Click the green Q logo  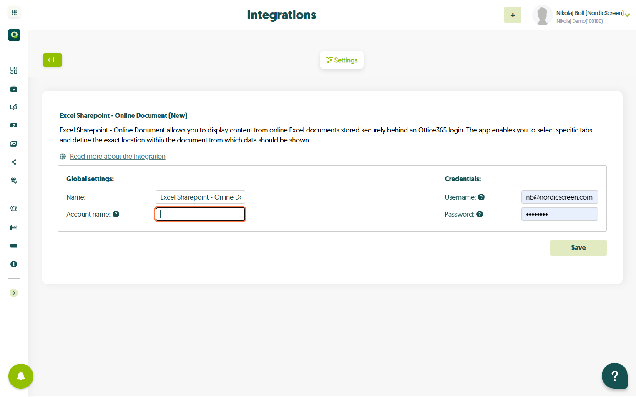14,35
